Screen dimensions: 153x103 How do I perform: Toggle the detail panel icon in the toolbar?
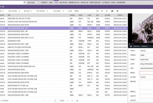[x=118, y=11]
